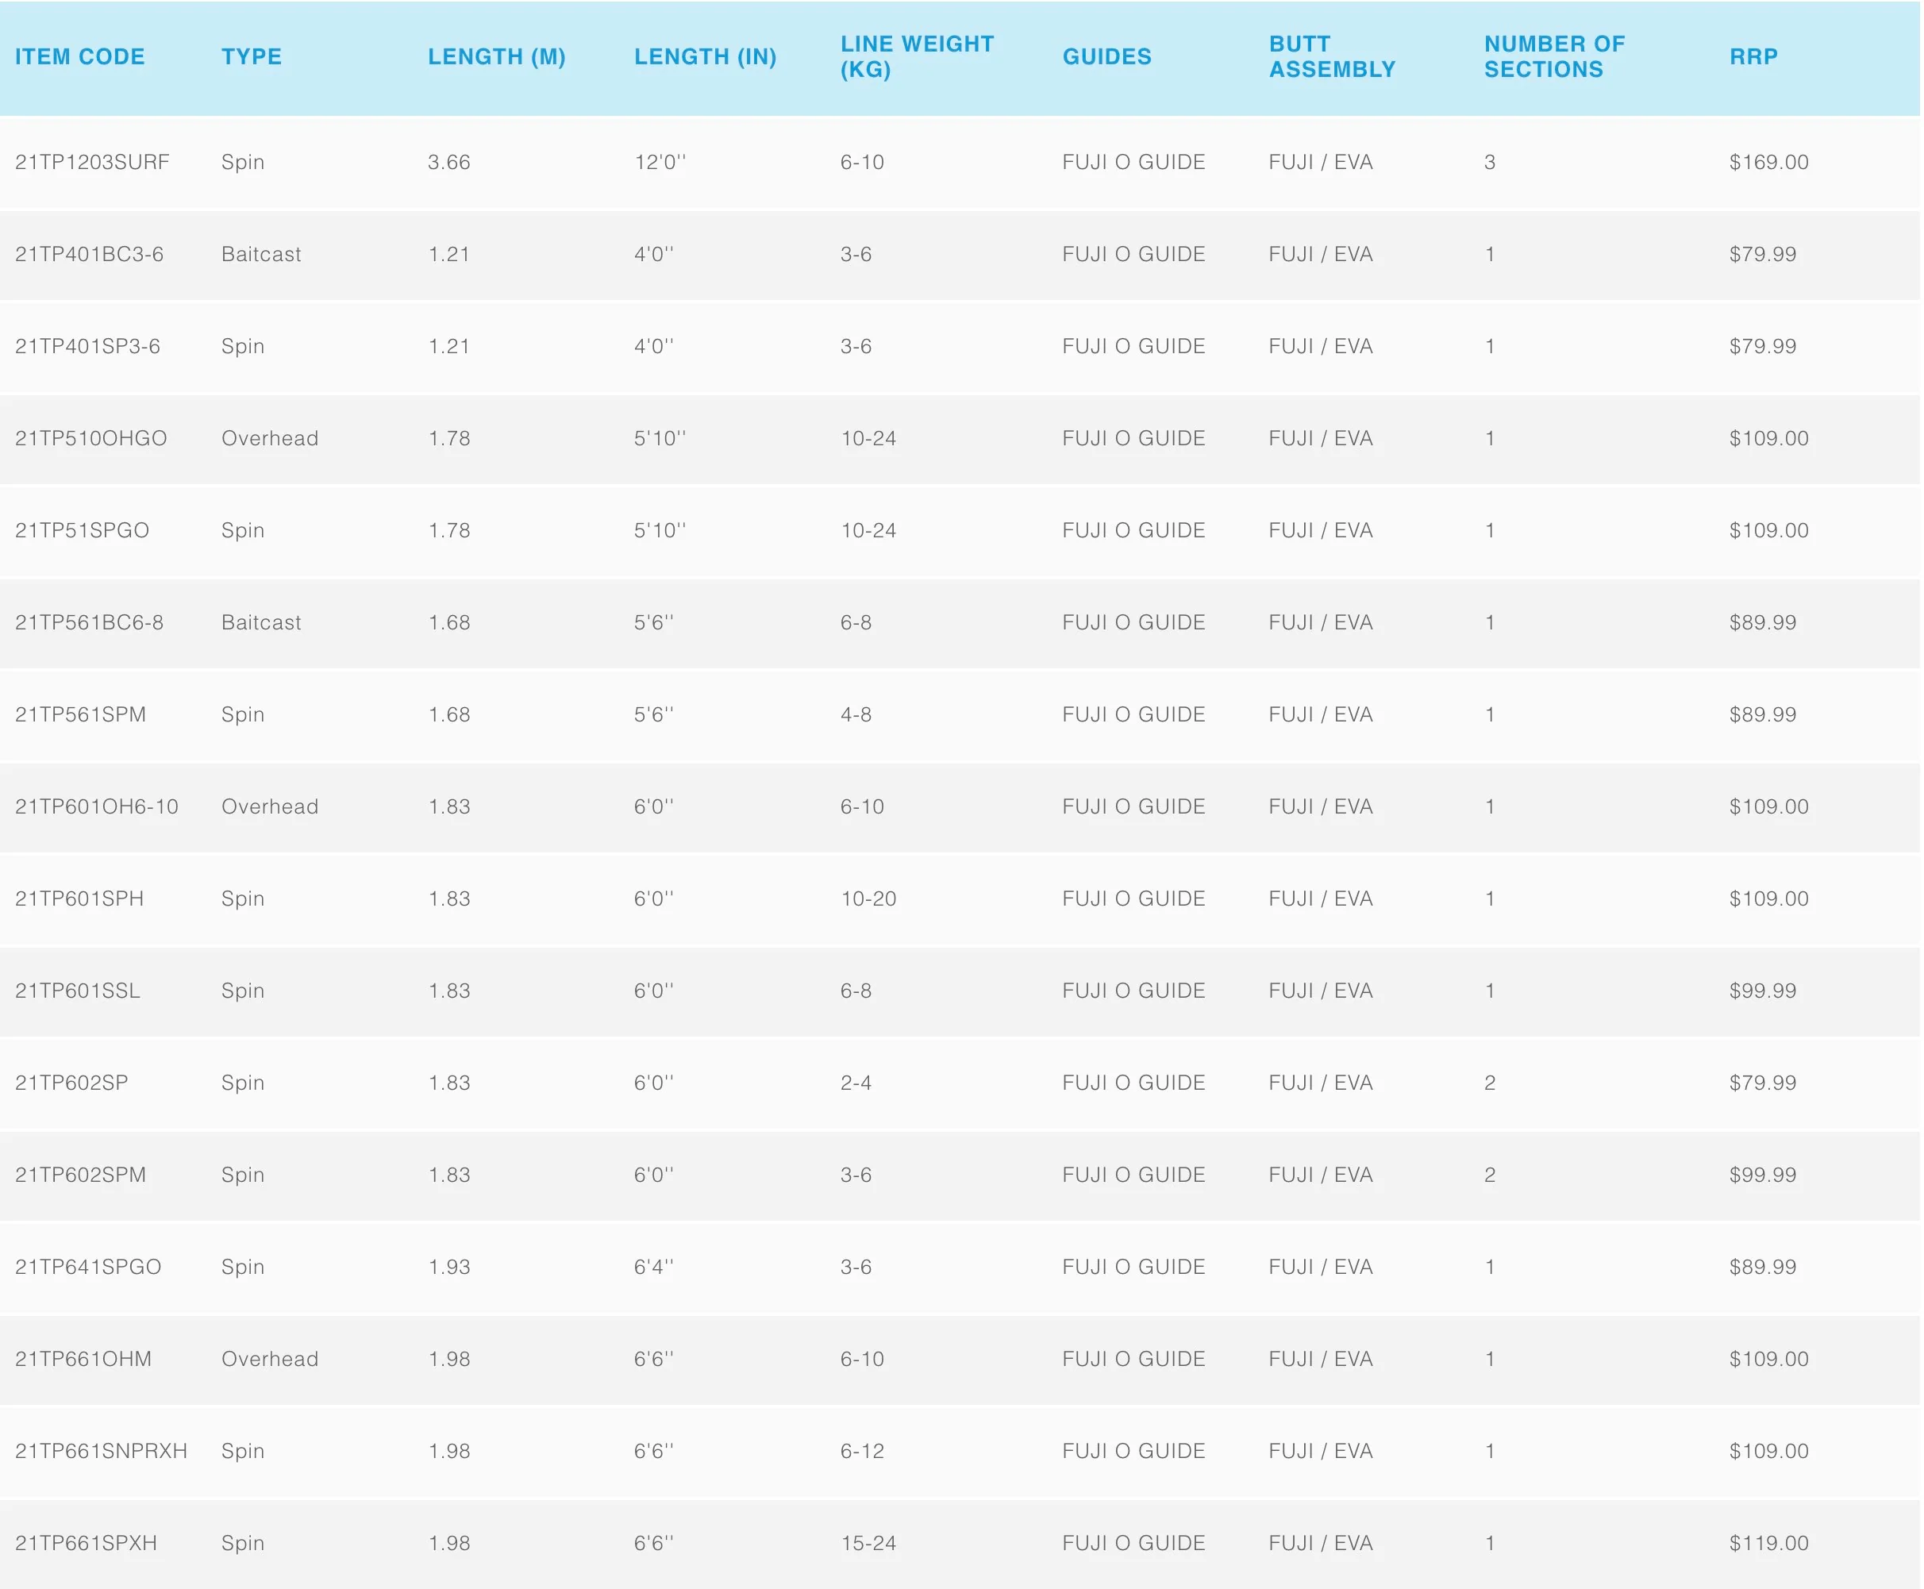
Task: Select item code 21TP641SPGO
Action: pos(89,1268)
